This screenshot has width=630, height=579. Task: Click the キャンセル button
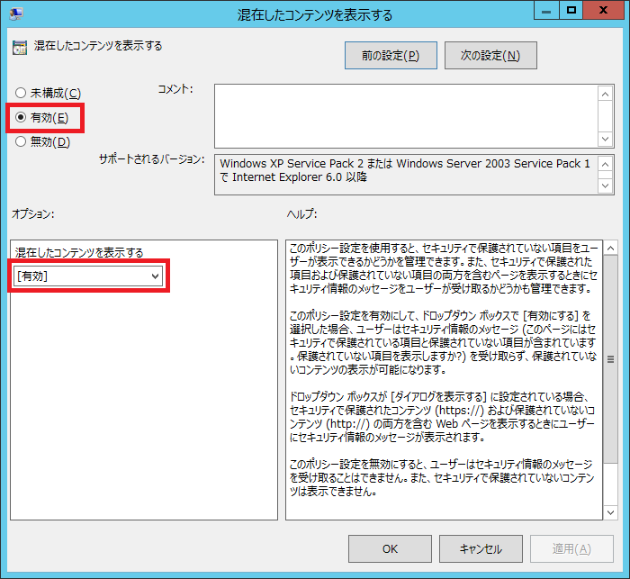click(x=481, y=549)
